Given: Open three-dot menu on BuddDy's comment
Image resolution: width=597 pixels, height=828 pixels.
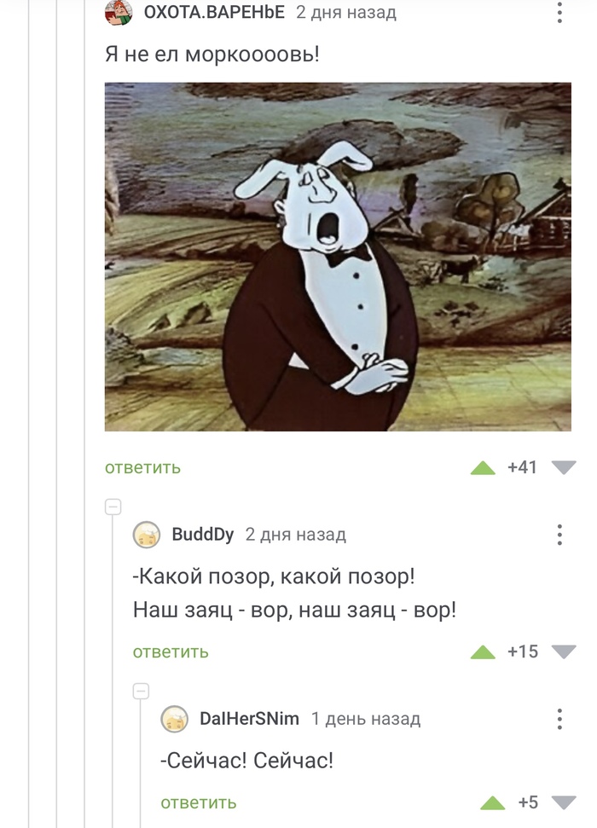Looking at the screenshot, I should (x=559, y=535).
